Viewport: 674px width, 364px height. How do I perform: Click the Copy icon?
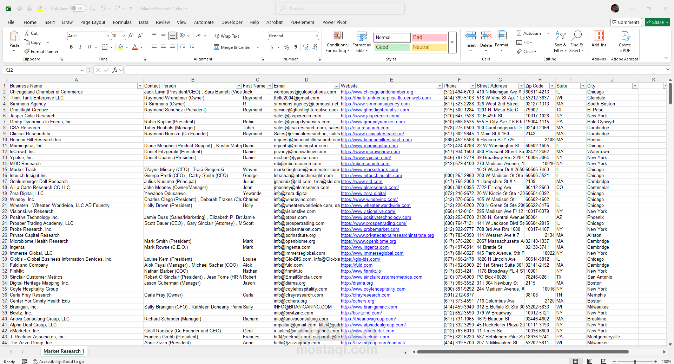[27, 42]
